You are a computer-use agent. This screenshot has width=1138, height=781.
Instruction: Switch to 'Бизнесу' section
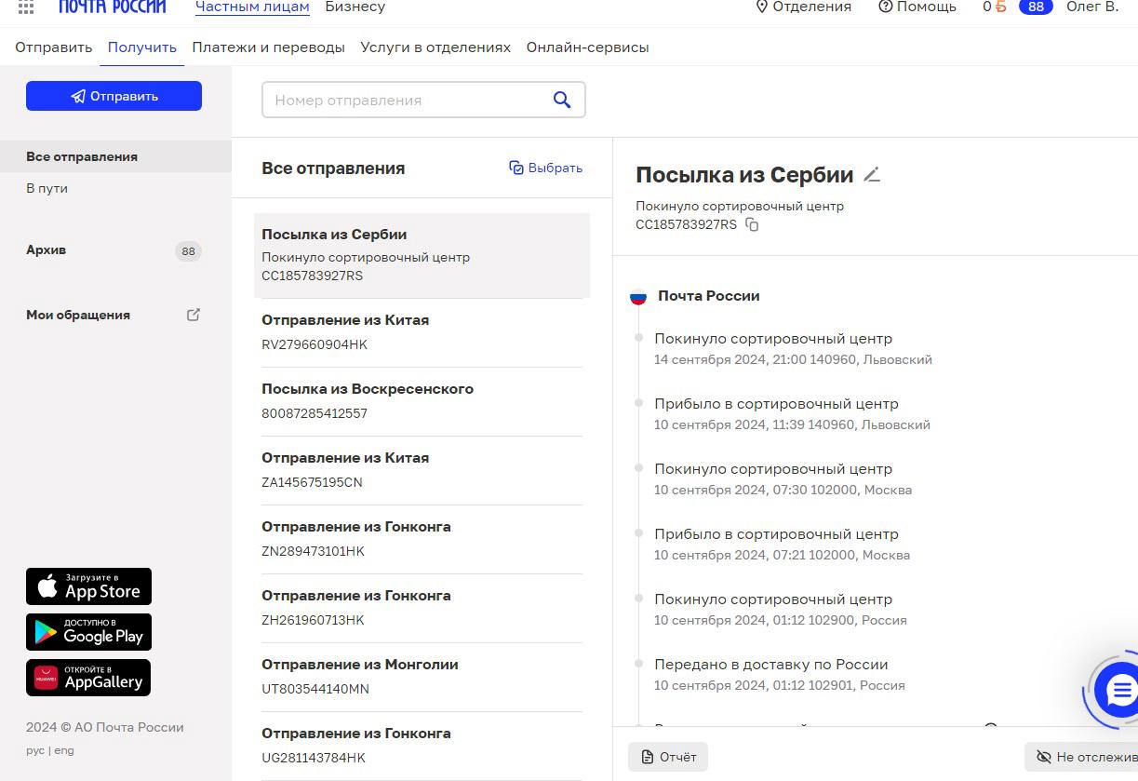[355, 7]
